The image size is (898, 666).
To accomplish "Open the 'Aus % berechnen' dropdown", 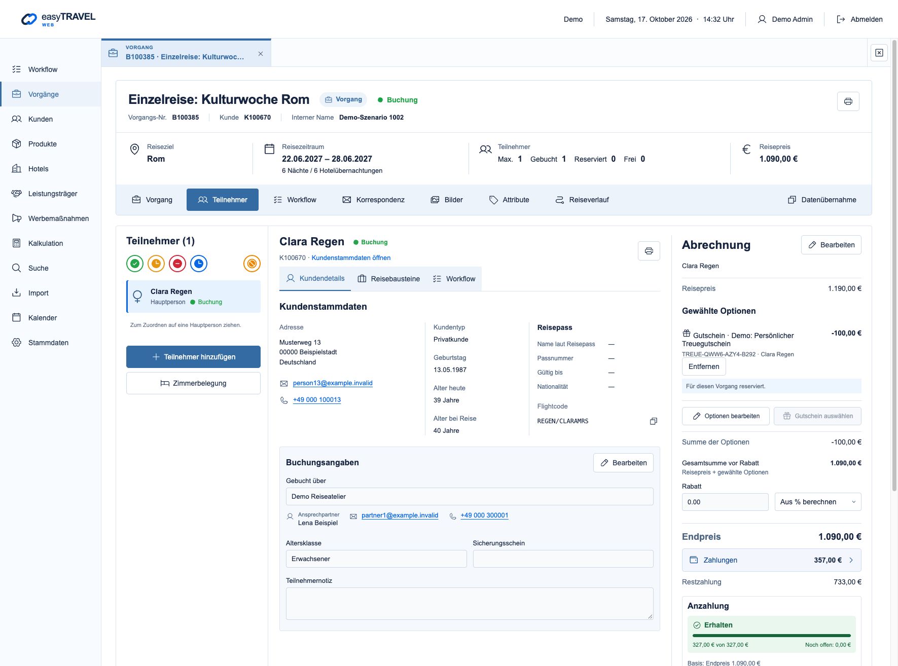I will (x=818, y=502).
